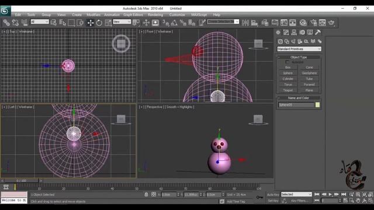Viewport: 374px width, 210px height.
Task: Open the key mode Selected dropdown
Action: point(296,194)
